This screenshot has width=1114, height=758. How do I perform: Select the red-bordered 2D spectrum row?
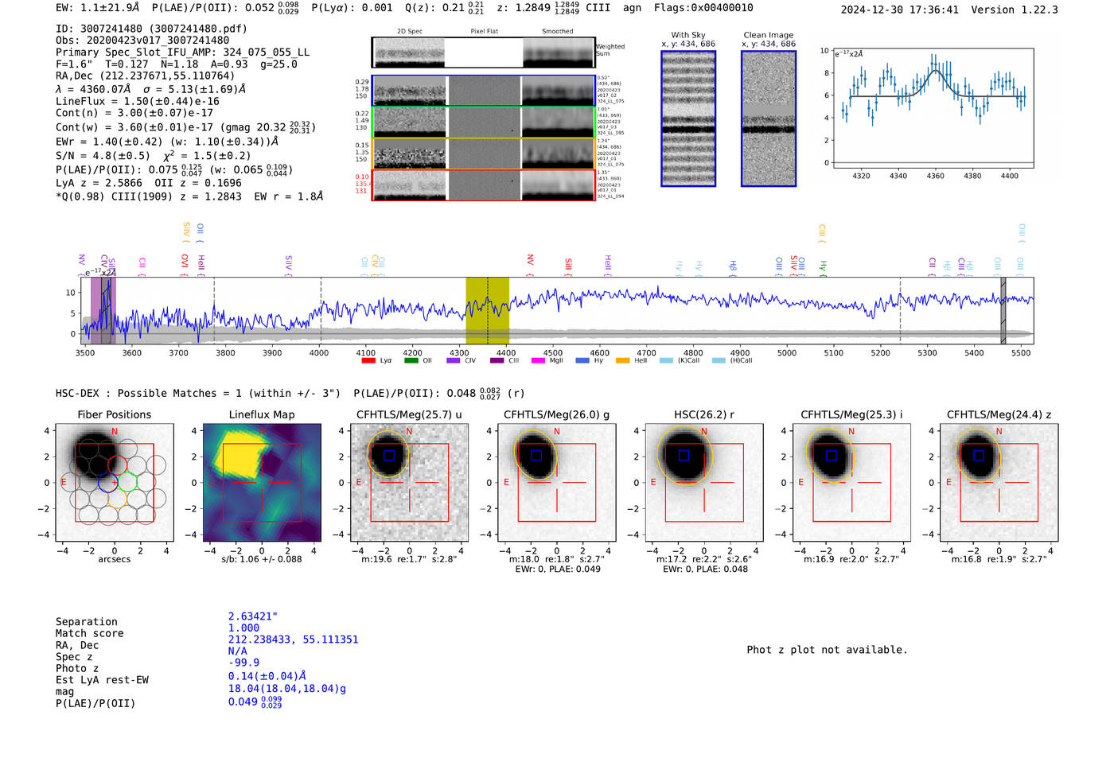[x=483, y=185]
